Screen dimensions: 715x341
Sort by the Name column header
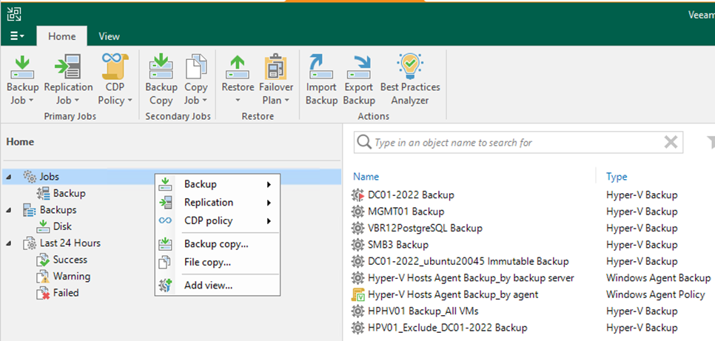point(366,177)
